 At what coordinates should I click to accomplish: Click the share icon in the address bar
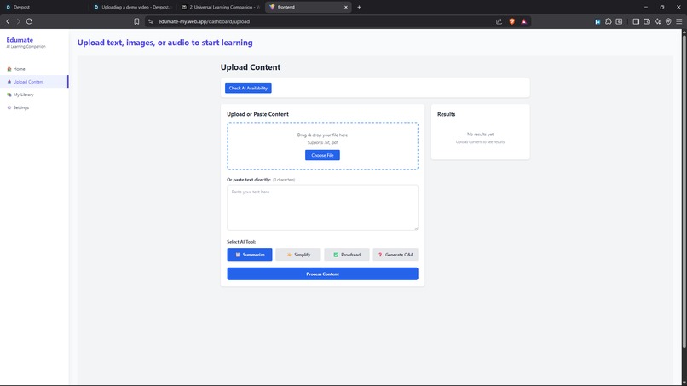[499, 21]
